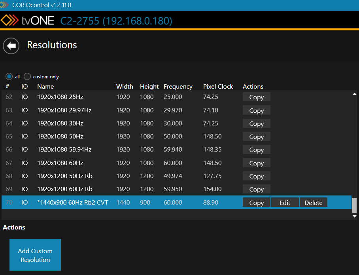Click the Pixel Clock column header
359x275 pixels.
click(218, 87)
